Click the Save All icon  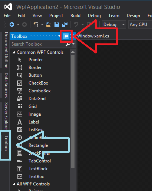65,24
